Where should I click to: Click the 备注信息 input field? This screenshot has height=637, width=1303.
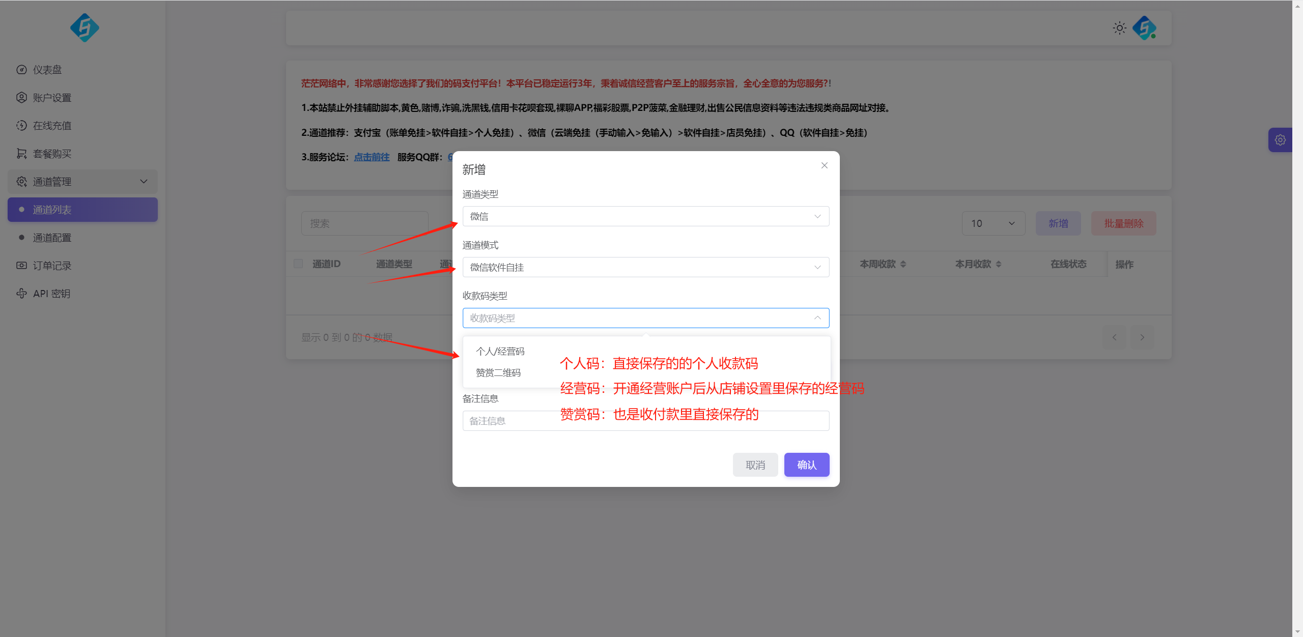646,421
